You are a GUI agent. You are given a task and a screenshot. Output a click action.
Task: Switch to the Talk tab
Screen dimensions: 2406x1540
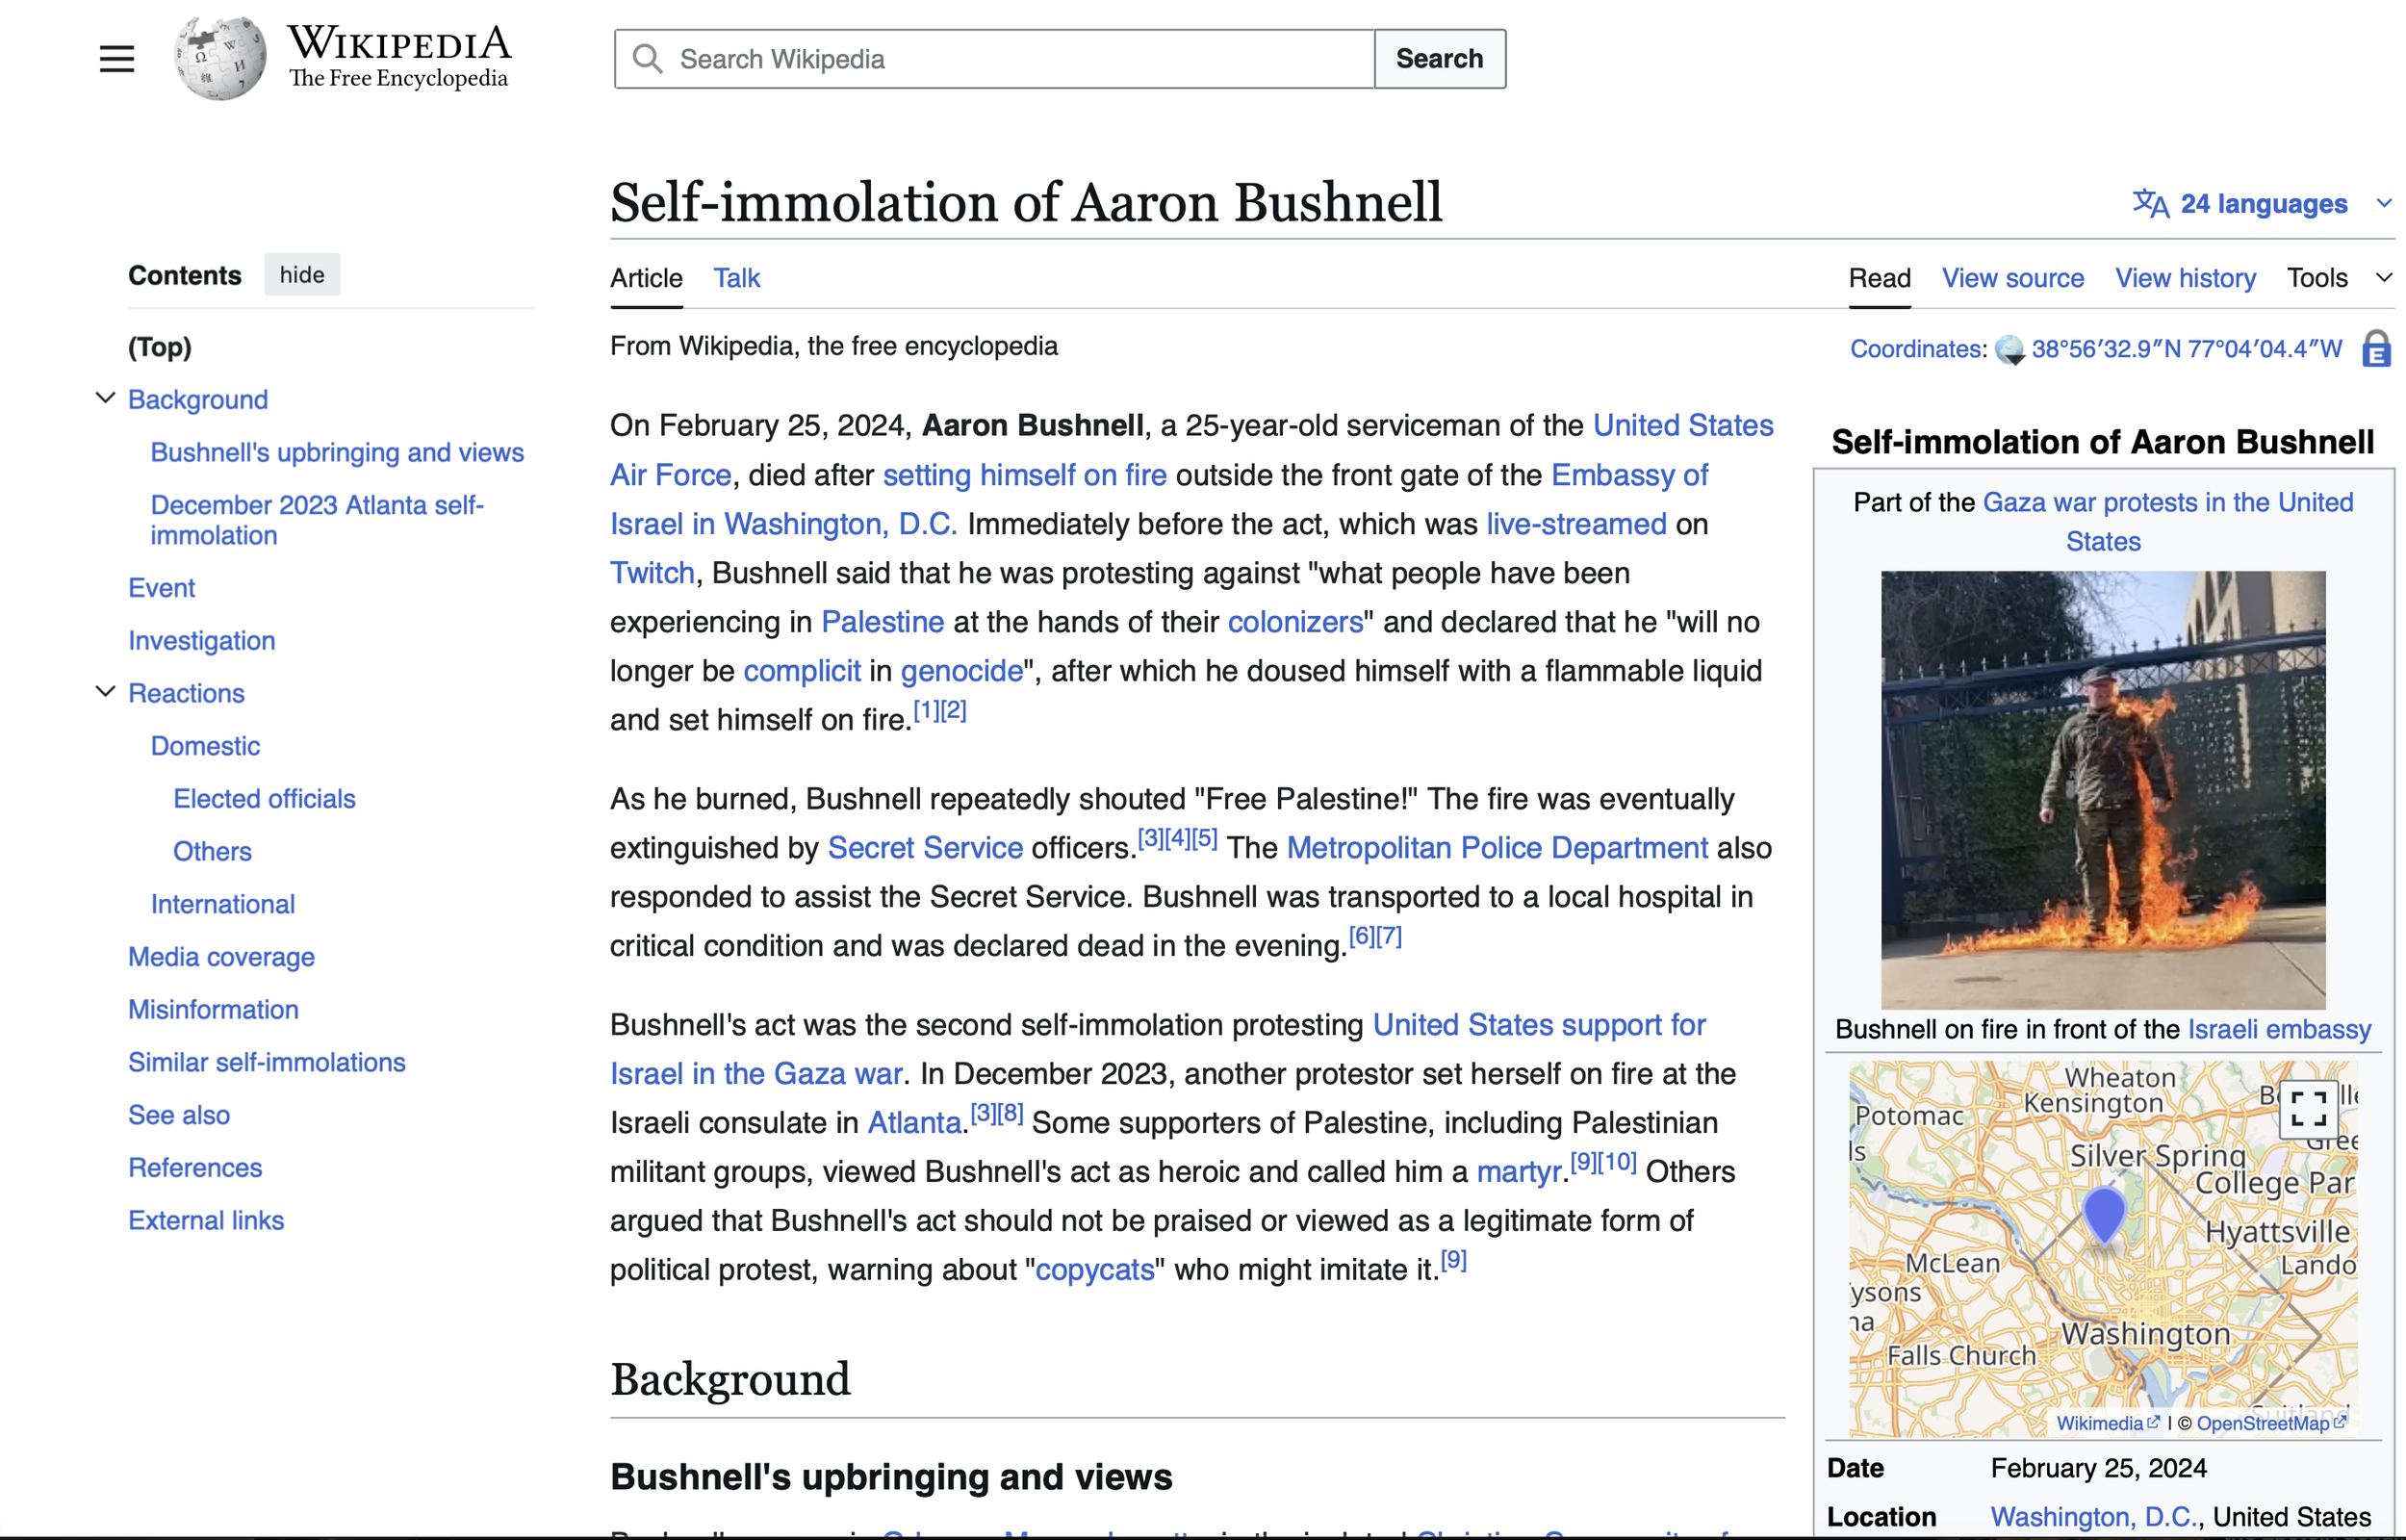[x=736, y=278]
